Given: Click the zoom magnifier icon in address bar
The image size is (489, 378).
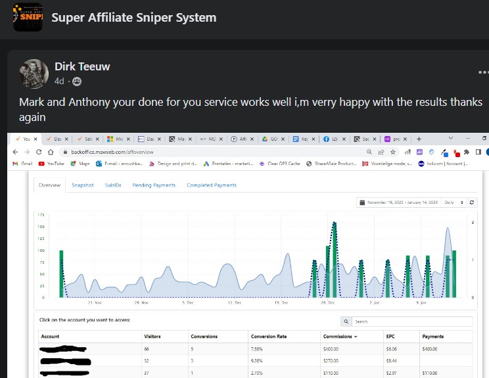Looking at the screenshot, I should point(369,152).
